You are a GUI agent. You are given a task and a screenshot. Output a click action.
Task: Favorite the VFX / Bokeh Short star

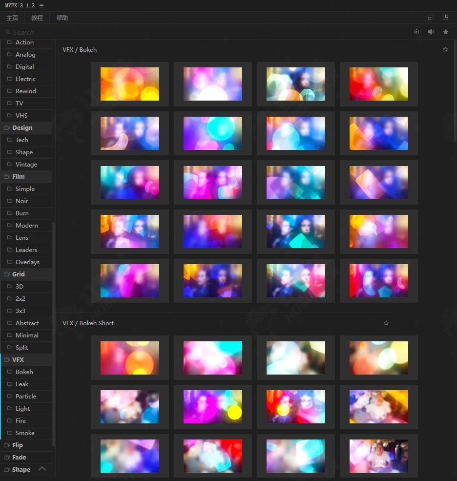[x=386, y=323]
